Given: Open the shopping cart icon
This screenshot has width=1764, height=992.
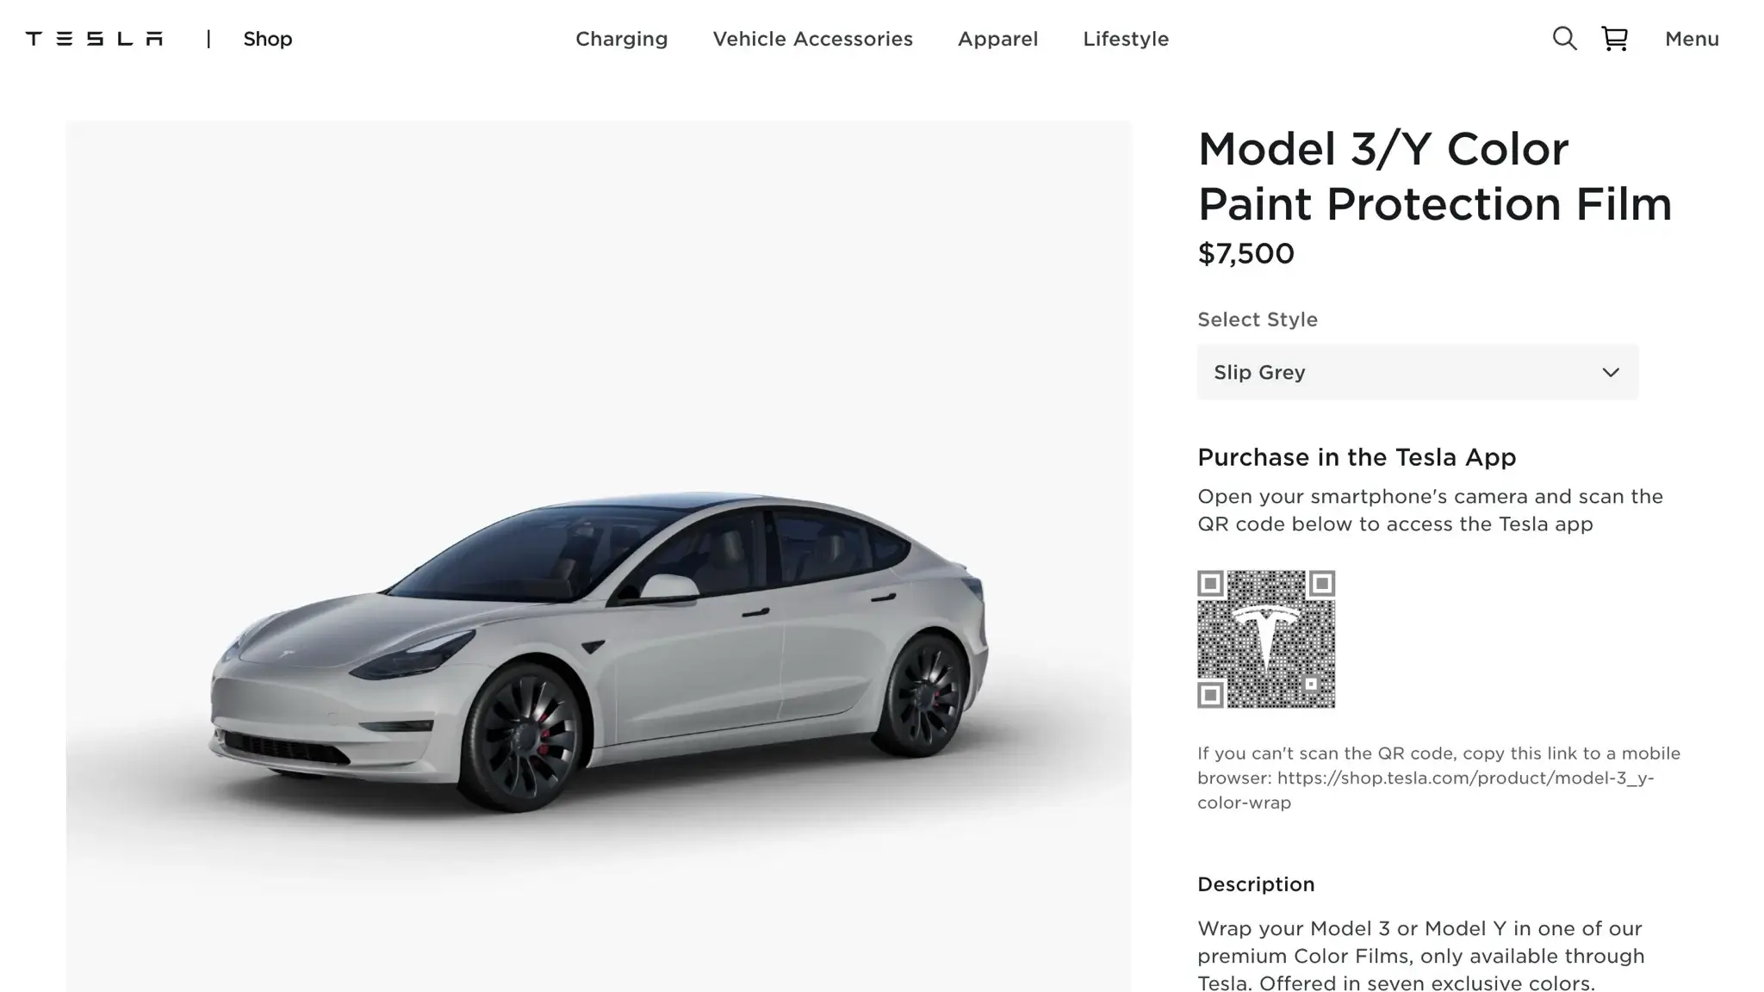Looking at the screenshot, I should click(1614, 39).
